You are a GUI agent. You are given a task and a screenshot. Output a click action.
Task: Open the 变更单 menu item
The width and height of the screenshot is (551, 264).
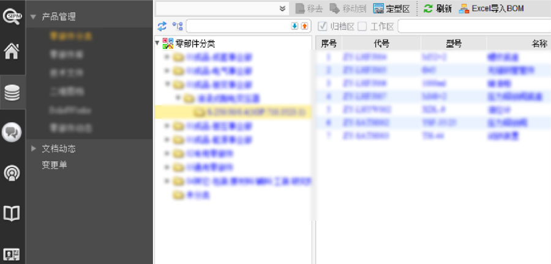click(x=54, y=165)
